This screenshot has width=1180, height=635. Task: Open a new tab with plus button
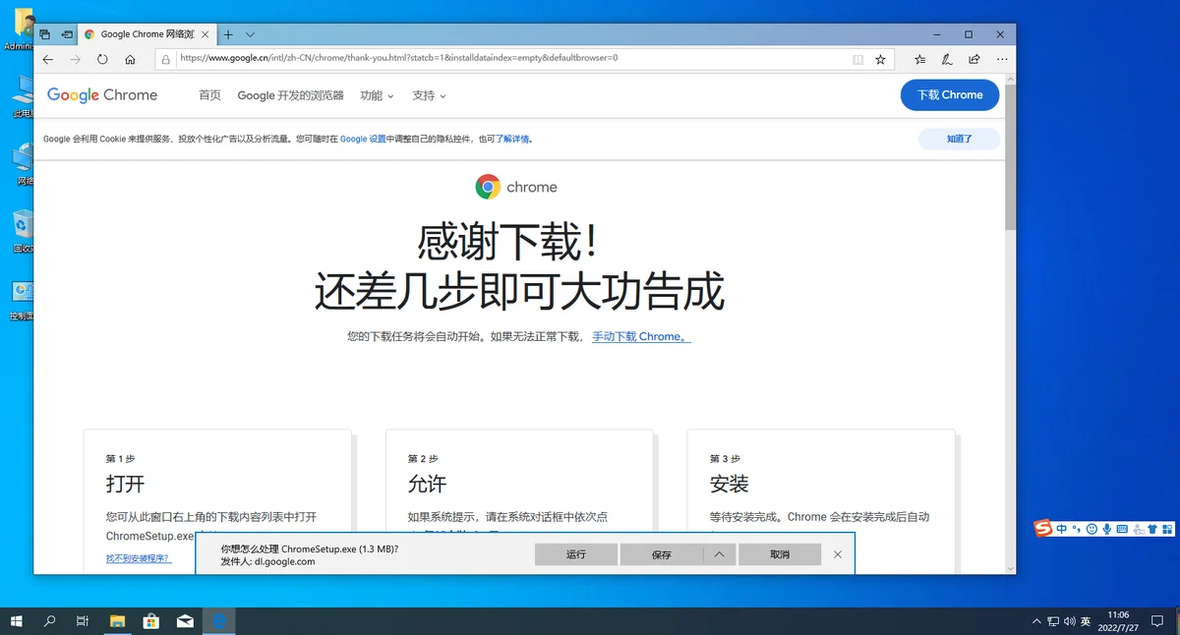point(228,34)
